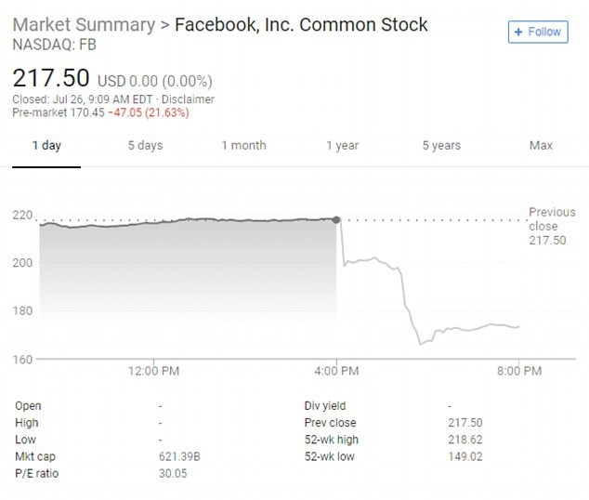589x500 pixels.
Task: Click the 12:00 PM axis label
Action: [153, 372]
